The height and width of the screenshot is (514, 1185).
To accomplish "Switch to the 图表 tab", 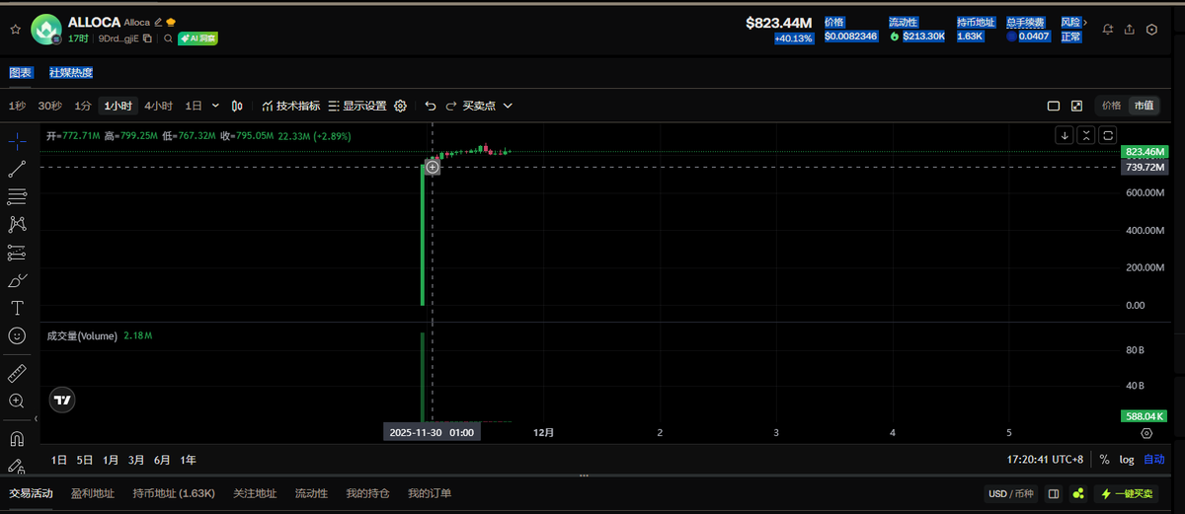I will pyautogui.click(x=21, y=73).
